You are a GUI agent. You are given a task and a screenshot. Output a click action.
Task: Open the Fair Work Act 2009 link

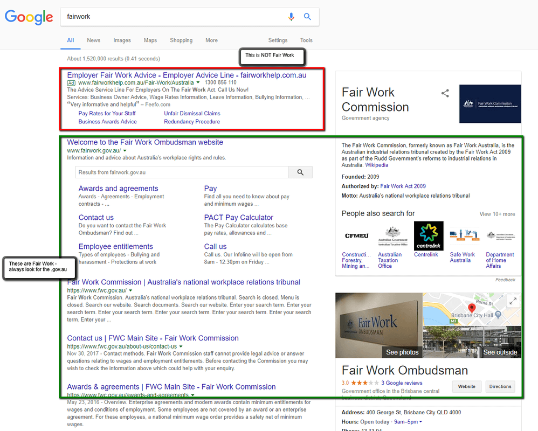pyautogui.click(x=403, y=186)
